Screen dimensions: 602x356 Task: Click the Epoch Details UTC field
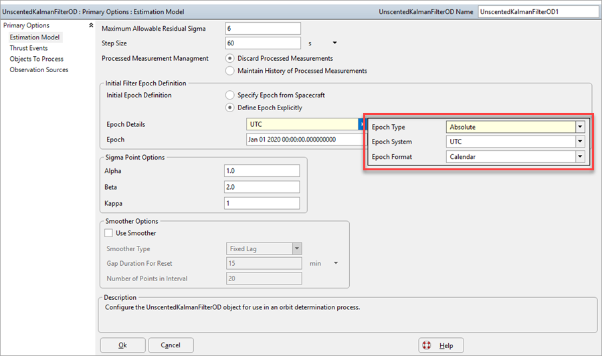click(302, 124)
